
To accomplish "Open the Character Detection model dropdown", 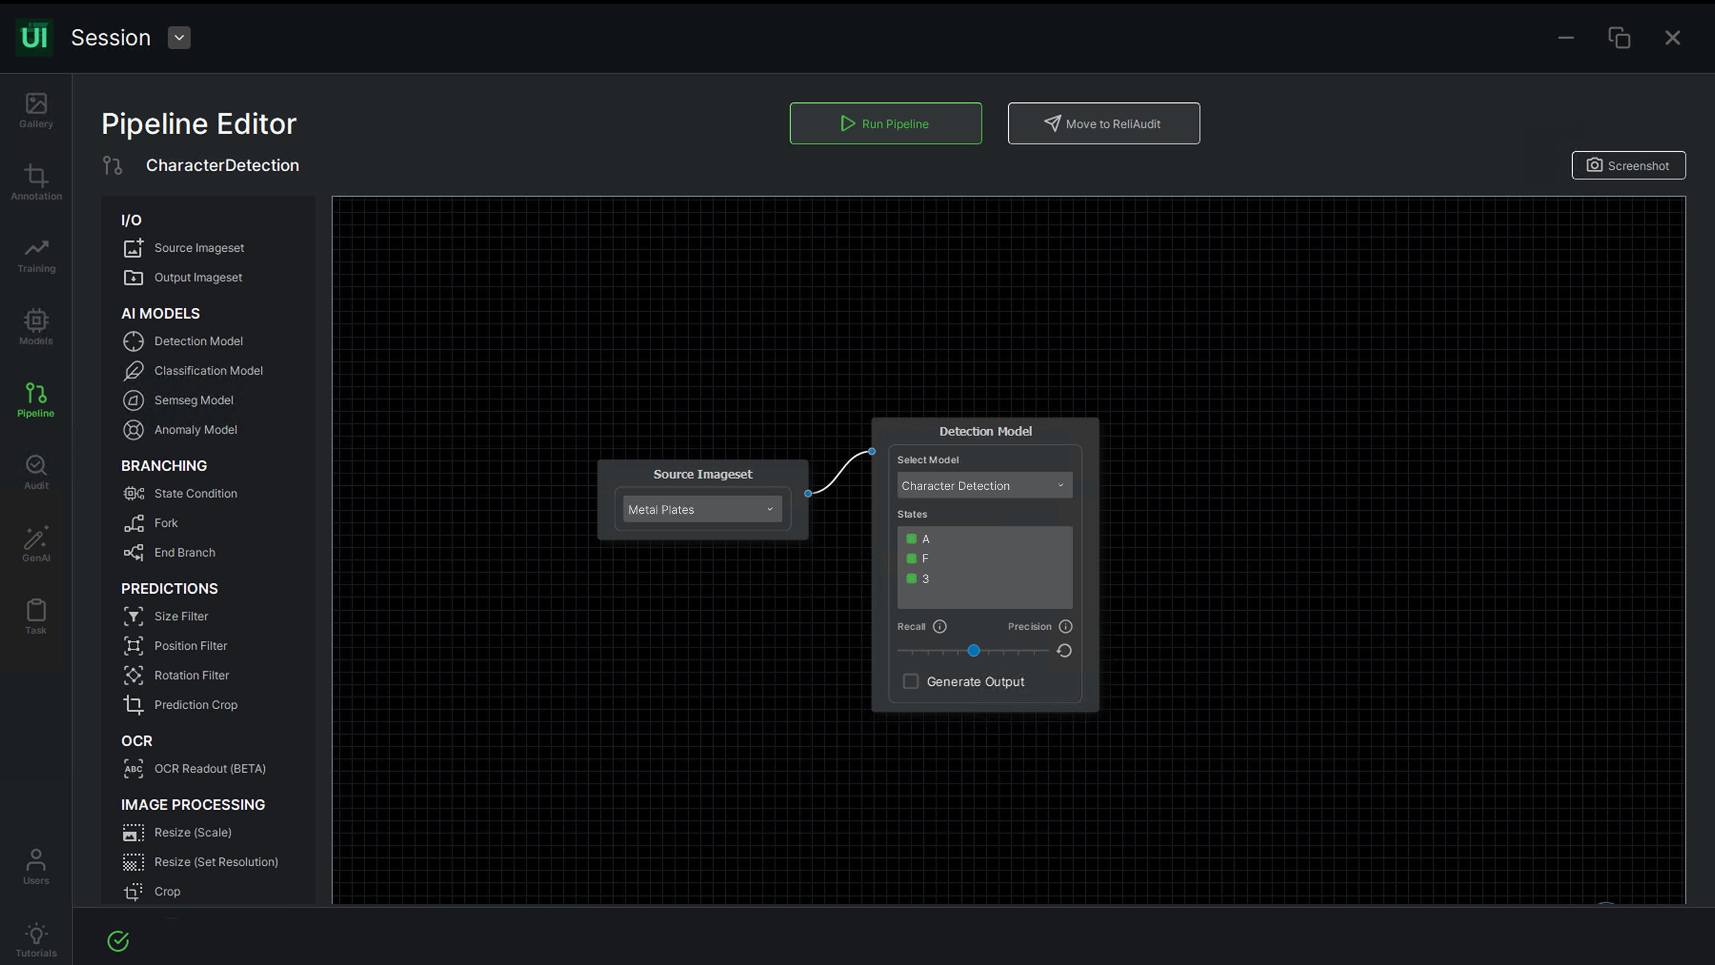I will (984, 486).
